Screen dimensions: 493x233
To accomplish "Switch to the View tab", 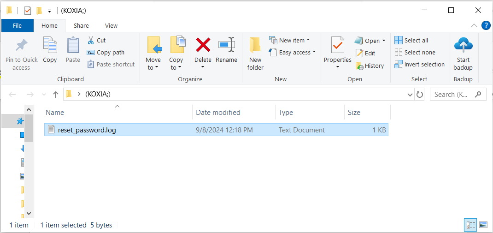I will pyautogui.click(x=112, y=25).
